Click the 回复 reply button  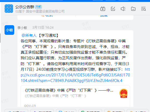pyautogui.click(x=104, y=16)
